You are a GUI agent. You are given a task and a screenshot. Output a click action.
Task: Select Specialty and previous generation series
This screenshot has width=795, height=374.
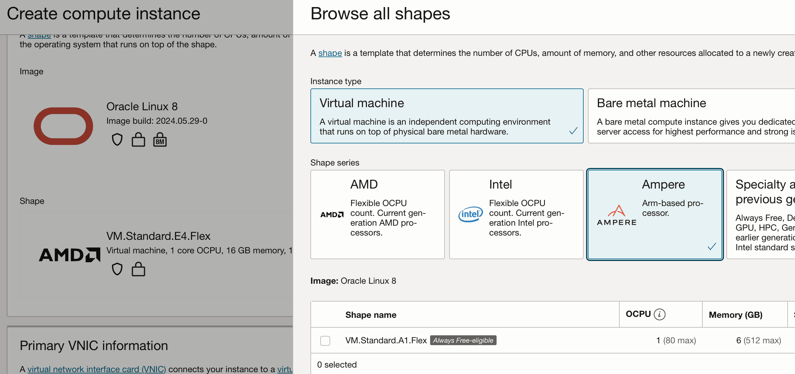click(x=761, y=214)
